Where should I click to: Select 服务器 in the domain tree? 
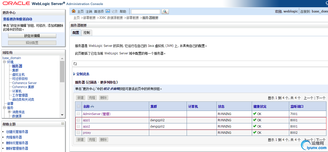point(17,66)
